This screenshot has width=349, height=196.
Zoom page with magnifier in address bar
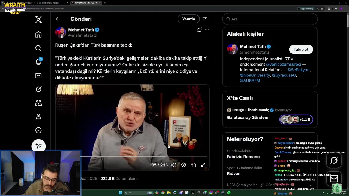point(317,9)
